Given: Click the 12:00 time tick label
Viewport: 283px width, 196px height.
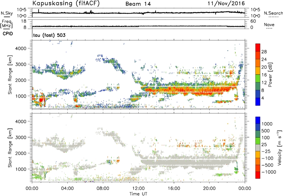Looking at the screenshot, I should click(138, 189).
